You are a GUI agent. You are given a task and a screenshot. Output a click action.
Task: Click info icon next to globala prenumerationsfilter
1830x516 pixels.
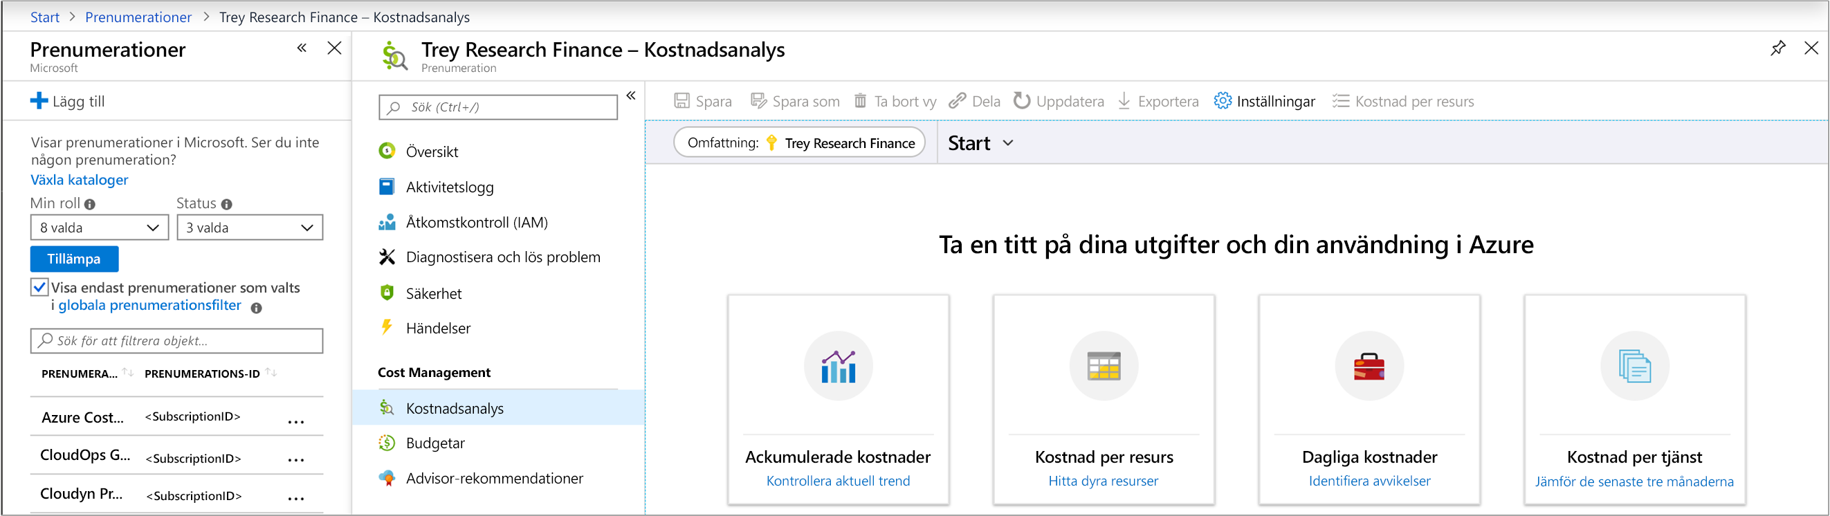pos(257,308)
